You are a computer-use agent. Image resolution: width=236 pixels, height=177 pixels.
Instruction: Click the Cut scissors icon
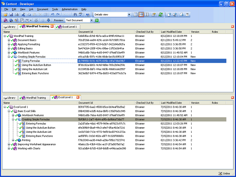(x=23, y=15)
